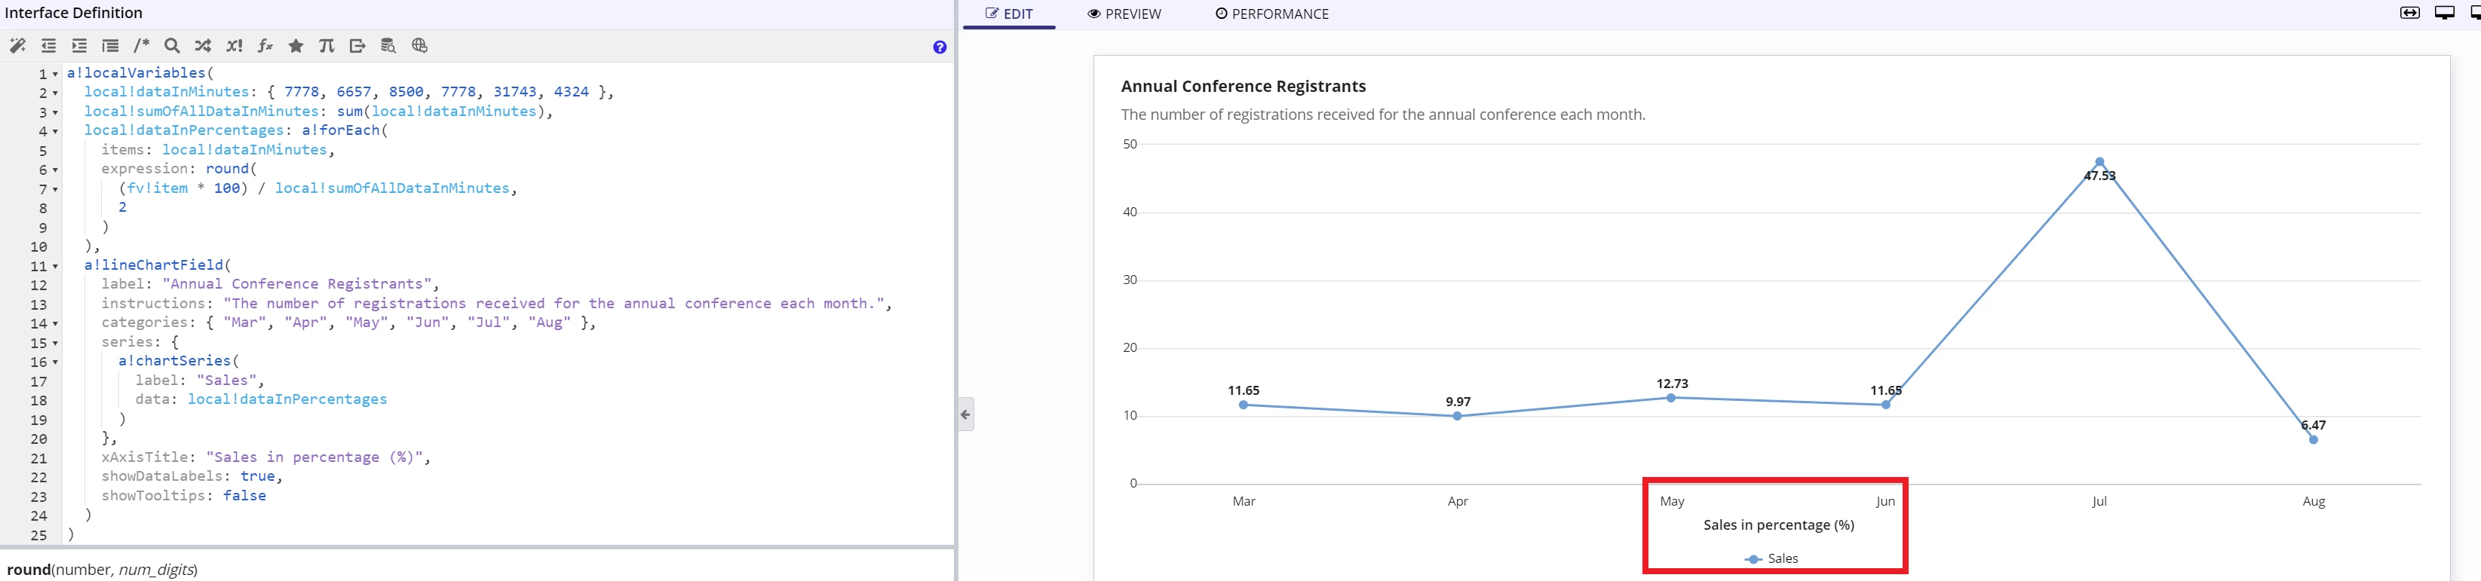This screenshot has height=581, width=2481.
Task: Click the magic wand format expression icon
Action: [17, 46]
